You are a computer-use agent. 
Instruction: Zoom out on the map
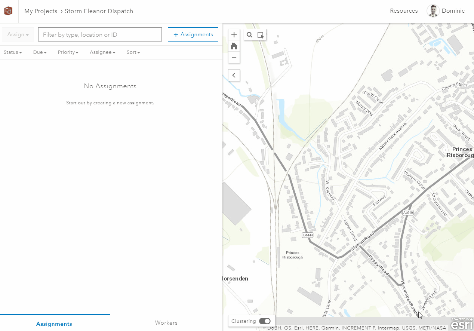[x=234, y=57]
